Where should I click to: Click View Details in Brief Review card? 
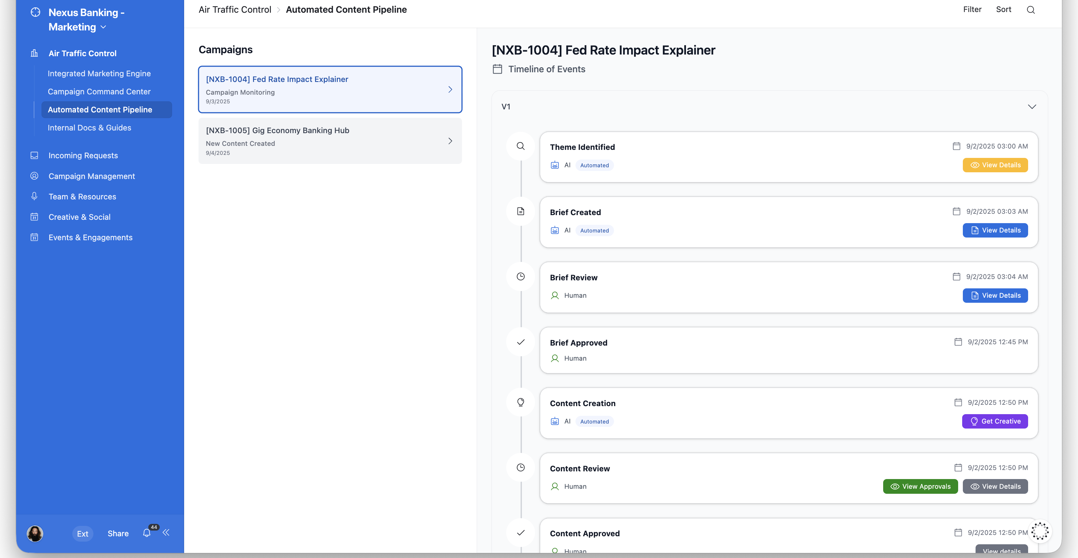pyautogui.click(x=995, y=295)
